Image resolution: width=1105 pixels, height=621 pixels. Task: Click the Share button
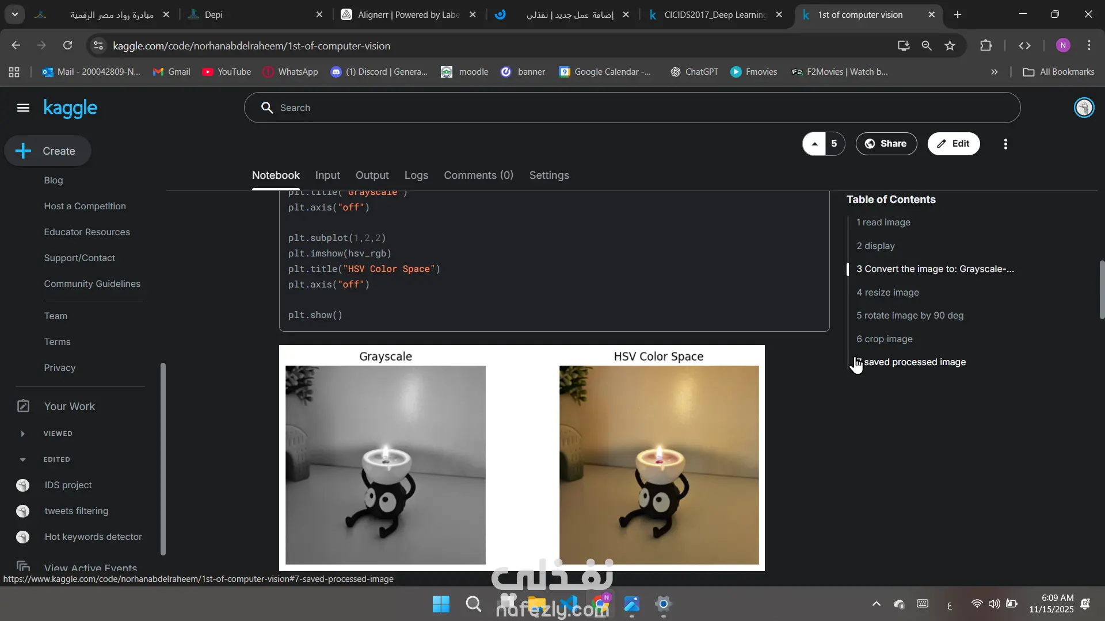pos(886,144)
